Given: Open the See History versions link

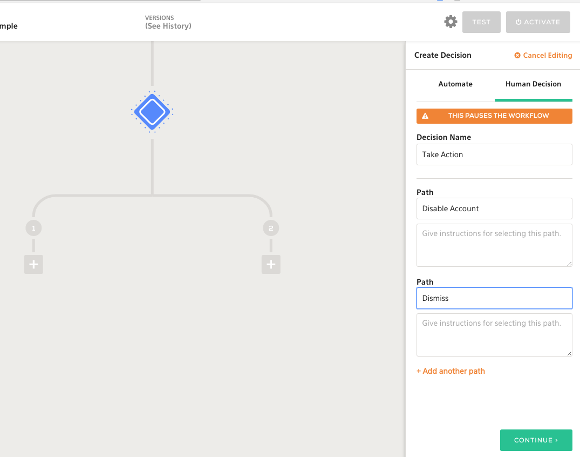Looking at the screenshot, I should point(168,26).
